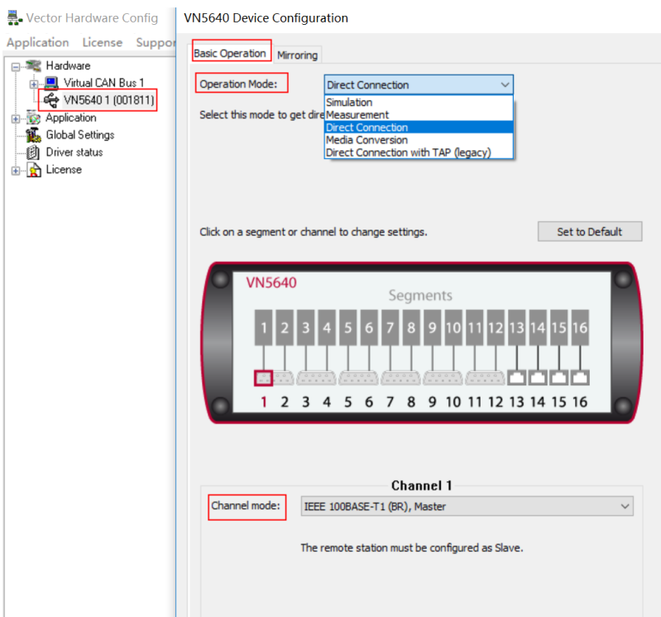Click the Virtual CAN Bus 1 icon
The width and height of the screenshot is (661, 617).
[x=51, y=83]
